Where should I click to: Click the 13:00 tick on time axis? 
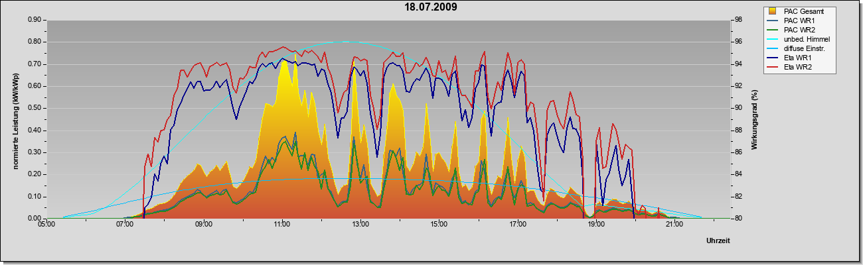coord(360,226)
